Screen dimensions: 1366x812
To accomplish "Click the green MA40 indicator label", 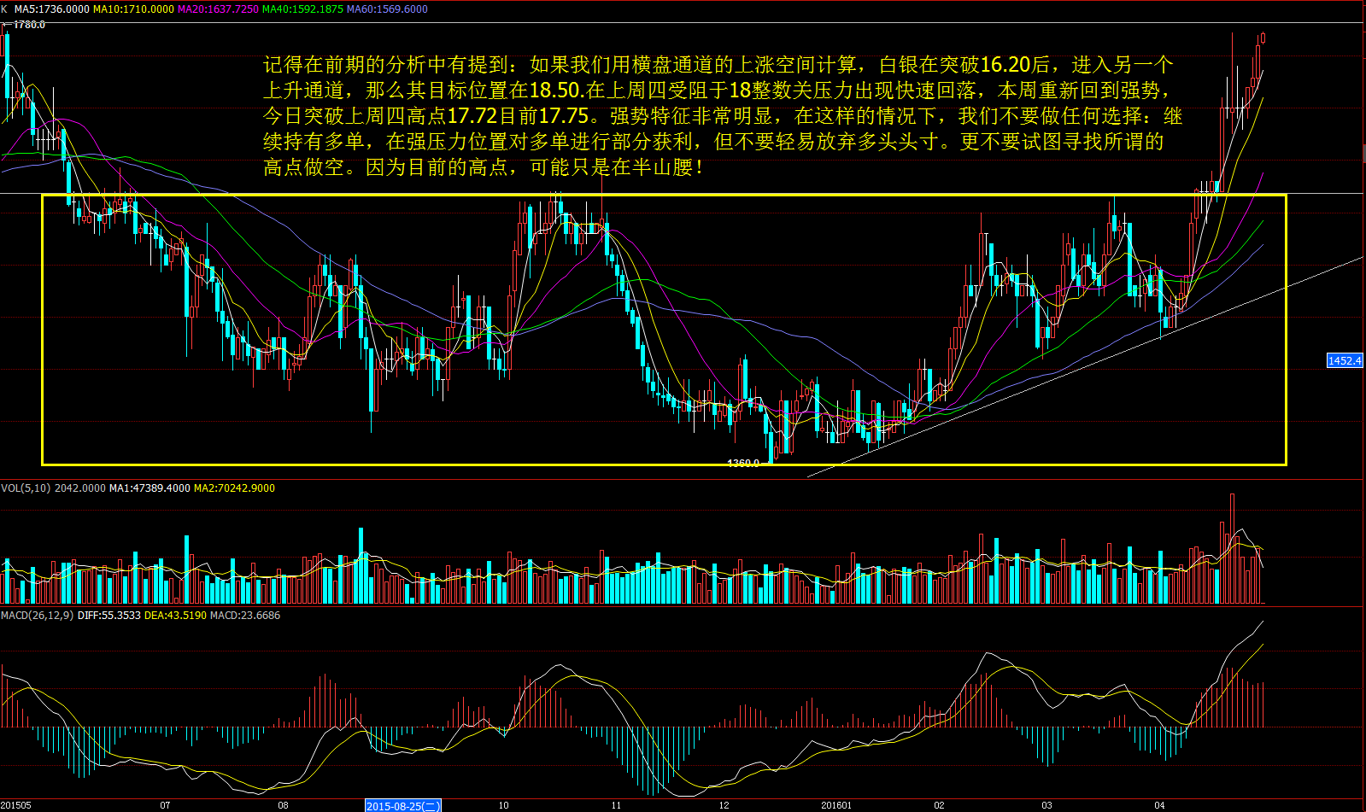I will point(302,9).
